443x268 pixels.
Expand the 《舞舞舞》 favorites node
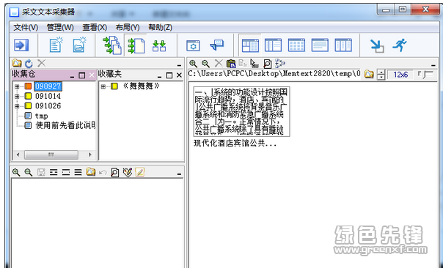click(x=103, y=86)
